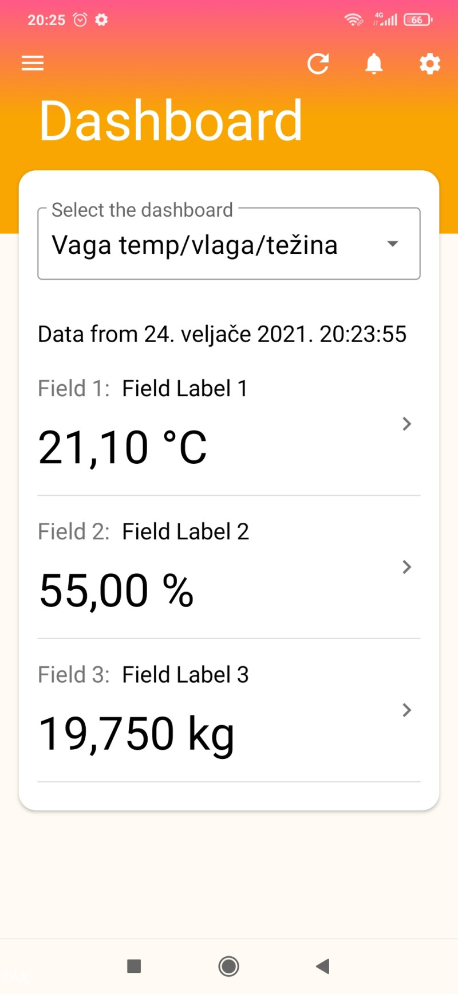
Task: Tap the battery indicator in status bar
Action: tap(418, 20)
